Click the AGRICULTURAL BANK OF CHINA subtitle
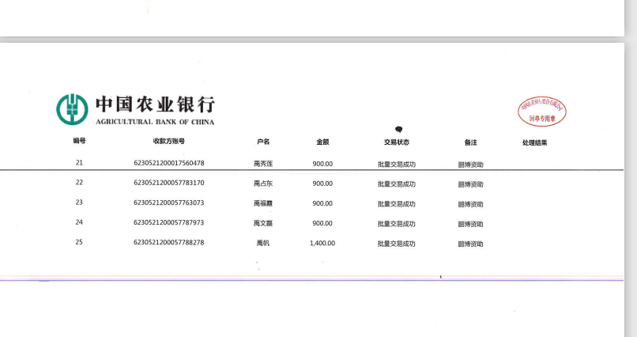Screen dimensions: 637x337 click(x=155, y=122)
